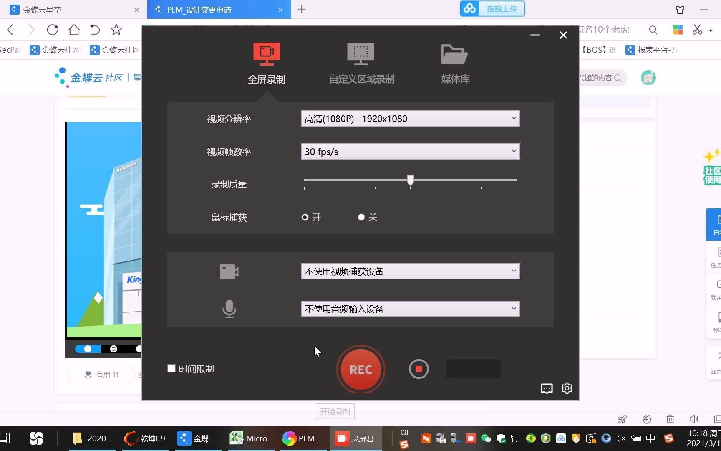The height and width of the screenshot is (451, 721).
Task: Open the feedback message icon
Action: (547, 388)
